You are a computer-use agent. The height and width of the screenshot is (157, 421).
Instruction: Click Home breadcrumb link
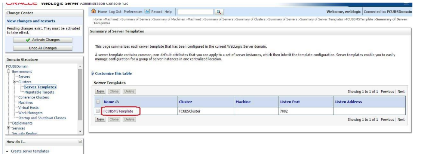tap(98, 19)
